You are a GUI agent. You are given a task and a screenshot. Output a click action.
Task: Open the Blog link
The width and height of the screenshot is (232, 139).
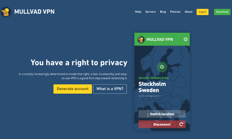click(x=163, y=12)
